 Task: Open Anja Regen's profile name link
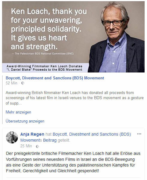32,134
